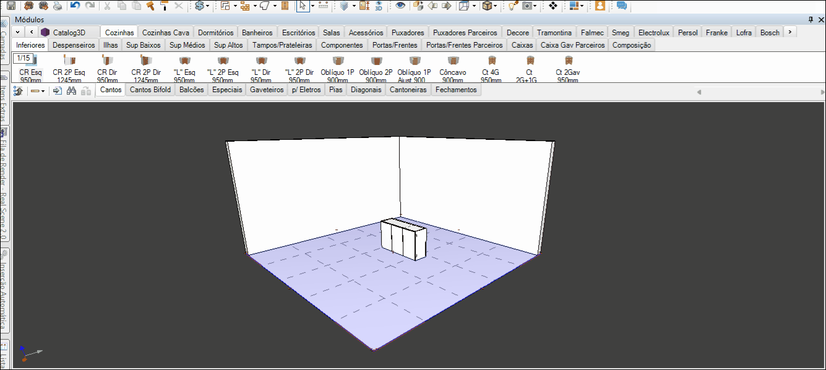Select the Pias filter tab

point(336,90)
